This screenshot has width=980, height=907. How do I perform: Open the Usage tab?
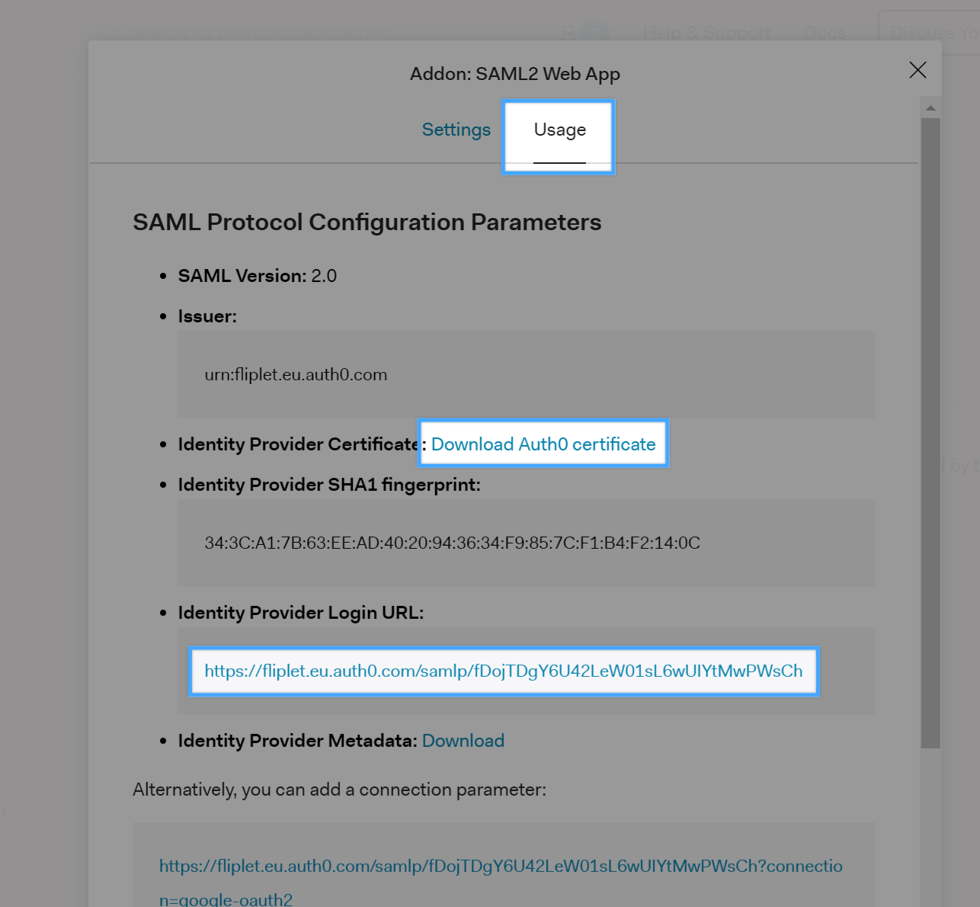[x=559, y=130]
